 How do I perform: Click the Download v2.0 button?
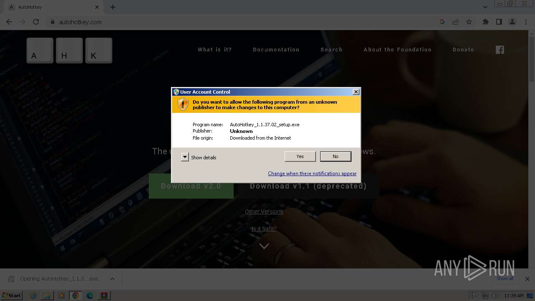pyautogui.click(x=191, y=186)
